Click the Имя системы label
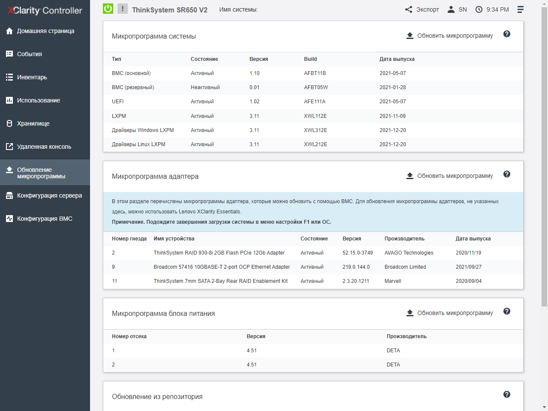The width and height of the screenshot is (548, 411). (238, 9)
